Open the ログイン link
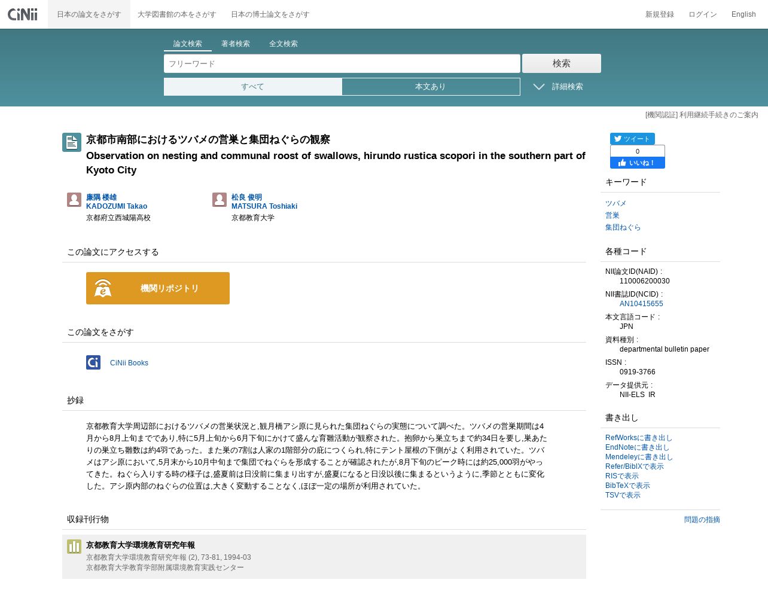Image resolution: width=768 pixels, height=598 pixels. coord(703,14)
